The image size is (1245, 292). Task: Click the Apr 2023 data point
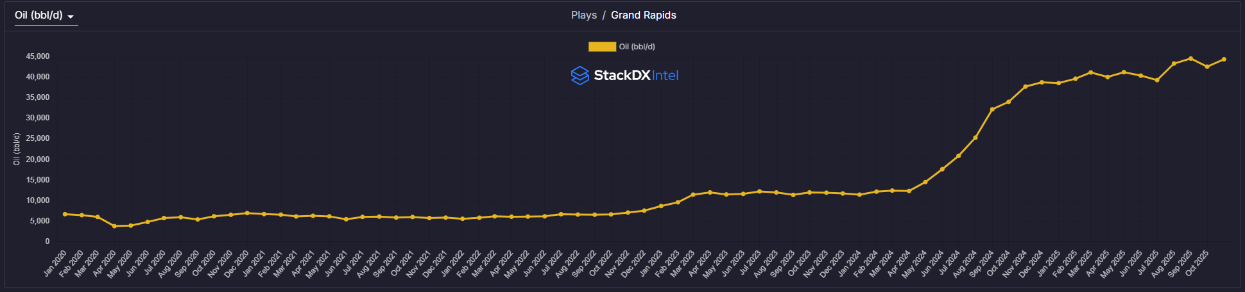[x=710, y=192]
